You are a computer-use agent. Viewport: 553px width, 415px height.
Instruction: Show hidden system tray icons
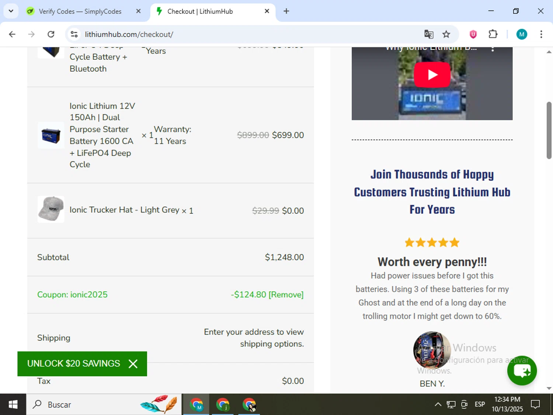(x=438, y=405)
